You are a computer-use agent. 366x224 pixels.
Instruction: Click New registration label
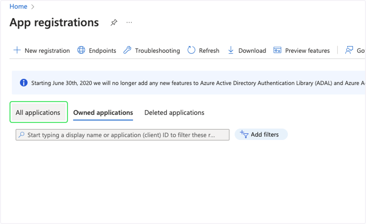tap(47, 51)
